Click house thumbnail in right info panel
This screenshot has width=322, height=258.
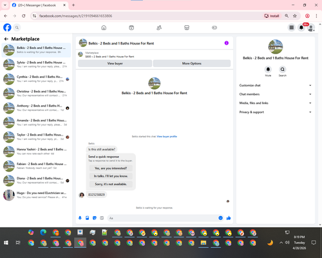[276, 46]
